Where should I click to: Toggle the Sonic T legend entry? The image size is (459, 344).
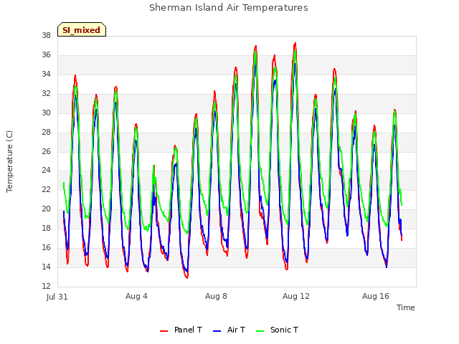277,330
